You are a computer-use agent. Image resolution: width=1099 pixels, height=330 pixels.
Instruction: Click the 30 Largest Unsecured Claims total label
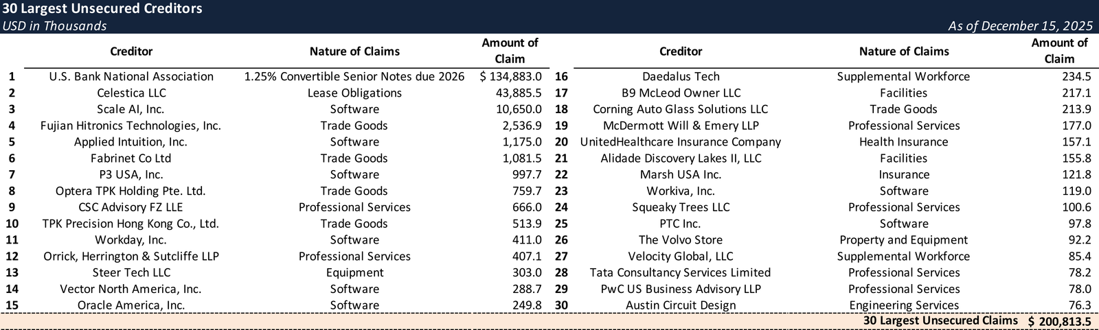pos(940,321)
